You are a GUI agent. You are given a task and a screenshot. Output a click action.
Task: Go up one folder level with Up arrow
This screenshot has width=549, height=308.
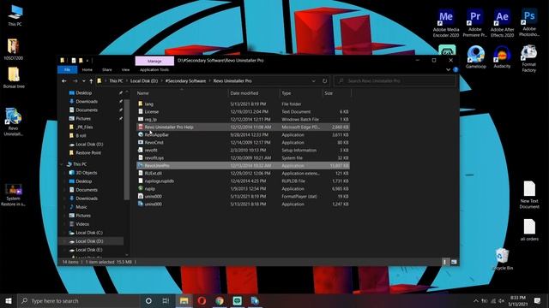pyautogui.click(x=91, y=81)
